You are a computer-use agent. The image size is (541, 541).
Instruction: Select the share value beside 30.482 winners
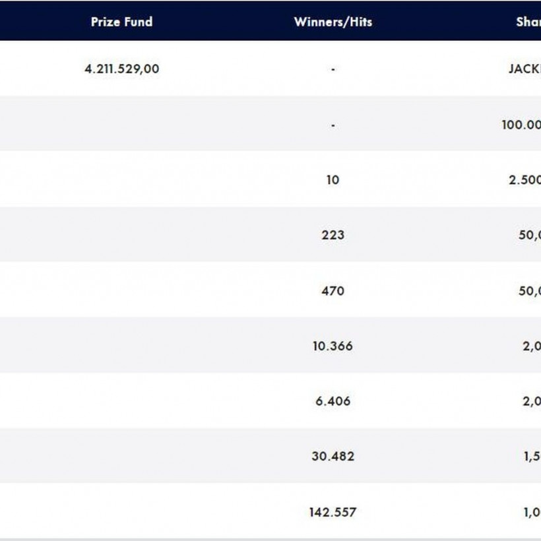click(x=532, y=457)
